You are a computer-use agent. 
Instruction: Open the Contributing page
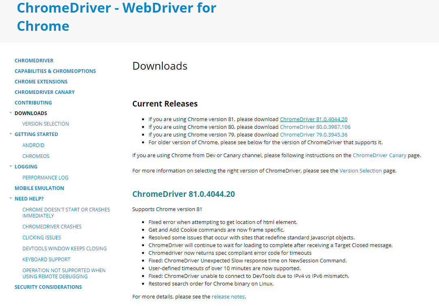click(33, 102)
